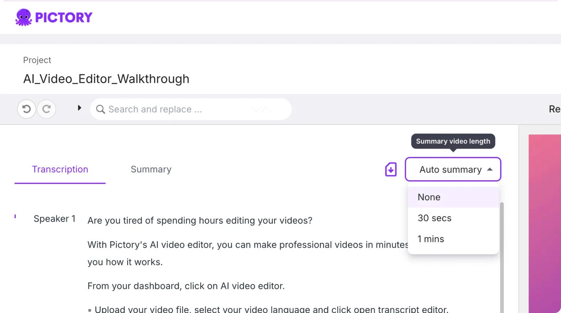Image resolution: width=561 pixels, height=313 pixels.
Task: Switch to the Transcription tab
Action: [x=60, y=169]
